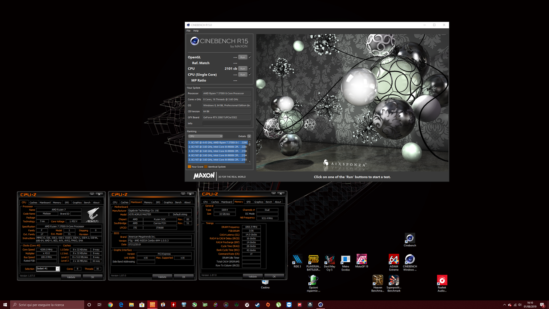This screenshot has width=549, height=309.
Task: Click the Core Speed value 4299.0 MHz
Action: coord(46,249)
